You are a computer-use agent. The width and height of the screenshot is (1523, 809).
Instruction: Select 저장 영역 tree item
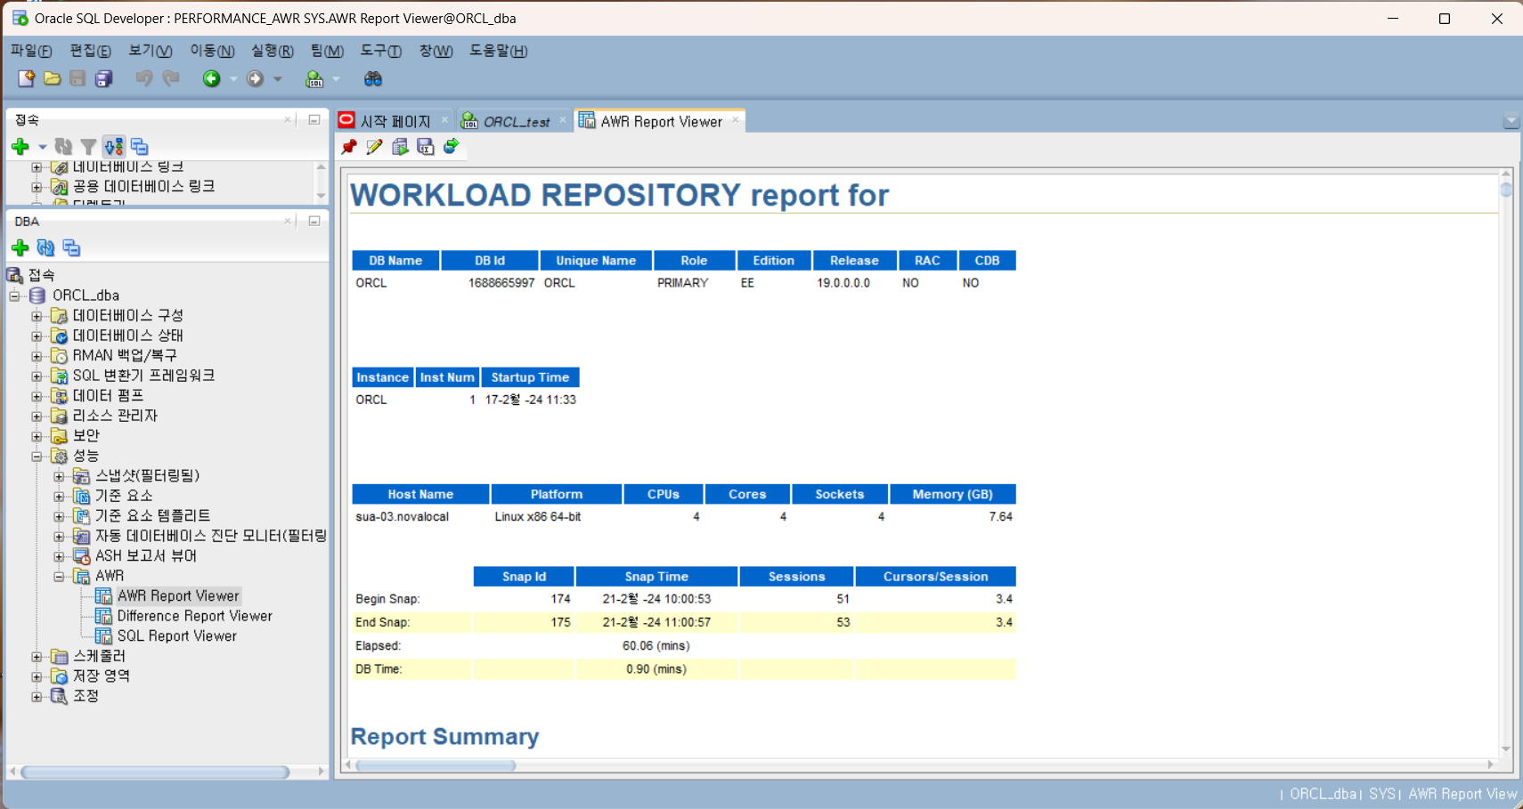point(102,676)
